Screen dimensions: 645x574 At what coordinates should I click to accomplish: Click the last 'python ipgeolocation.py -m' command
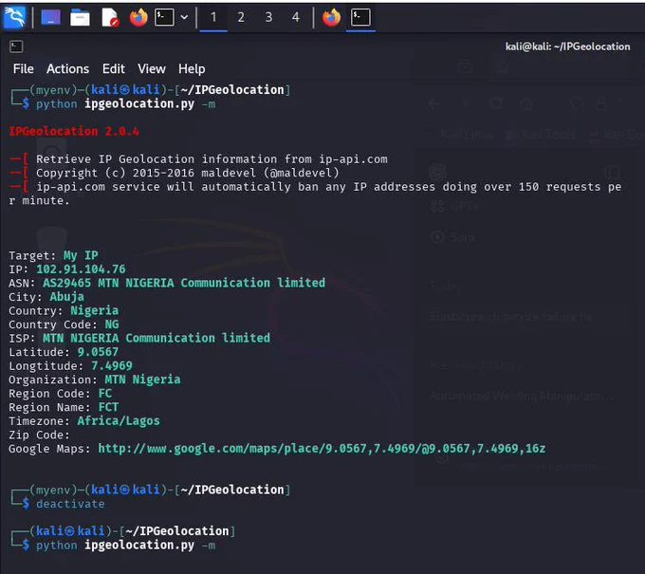pyautogui.click(x=125, y=545)
